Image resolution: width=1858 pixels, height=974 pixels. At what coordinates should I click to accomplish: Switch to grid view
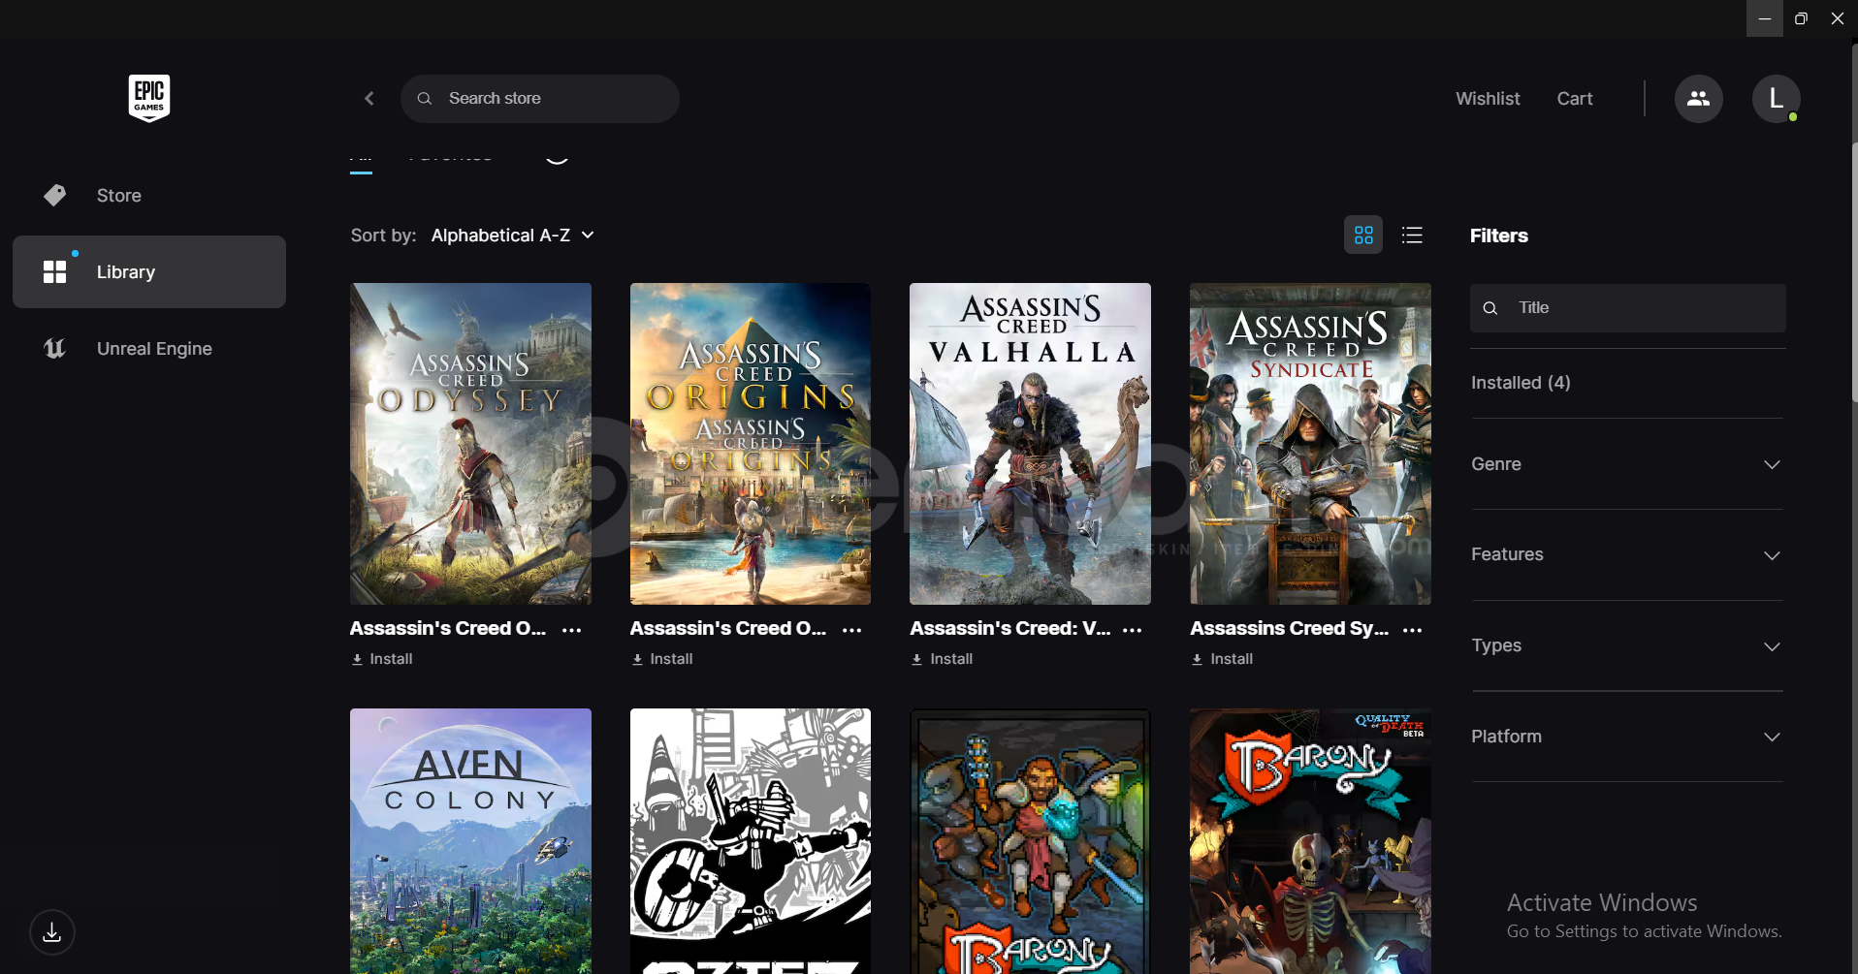(x=1363, y=236)
